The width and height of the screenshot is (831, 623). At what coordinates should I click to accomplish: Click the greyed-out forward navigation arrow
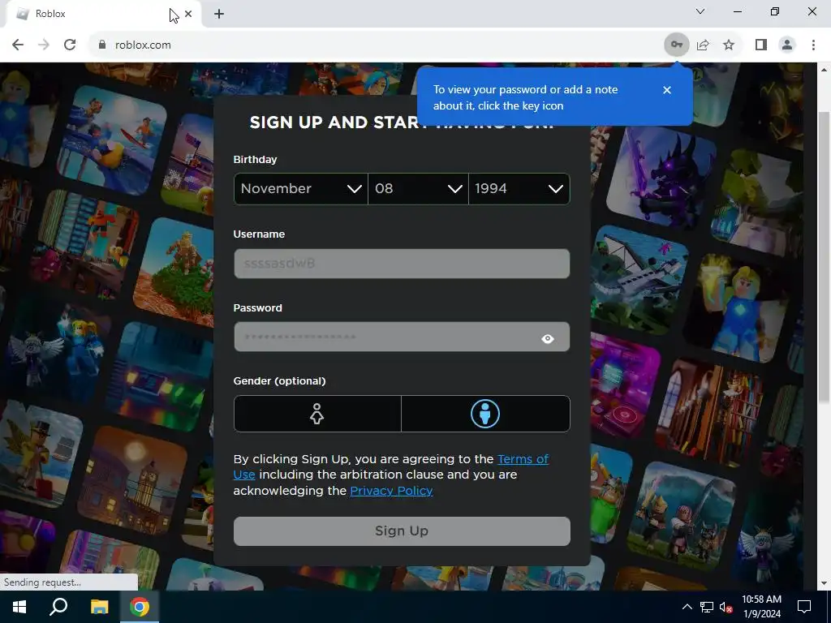[x=44, y=45]
